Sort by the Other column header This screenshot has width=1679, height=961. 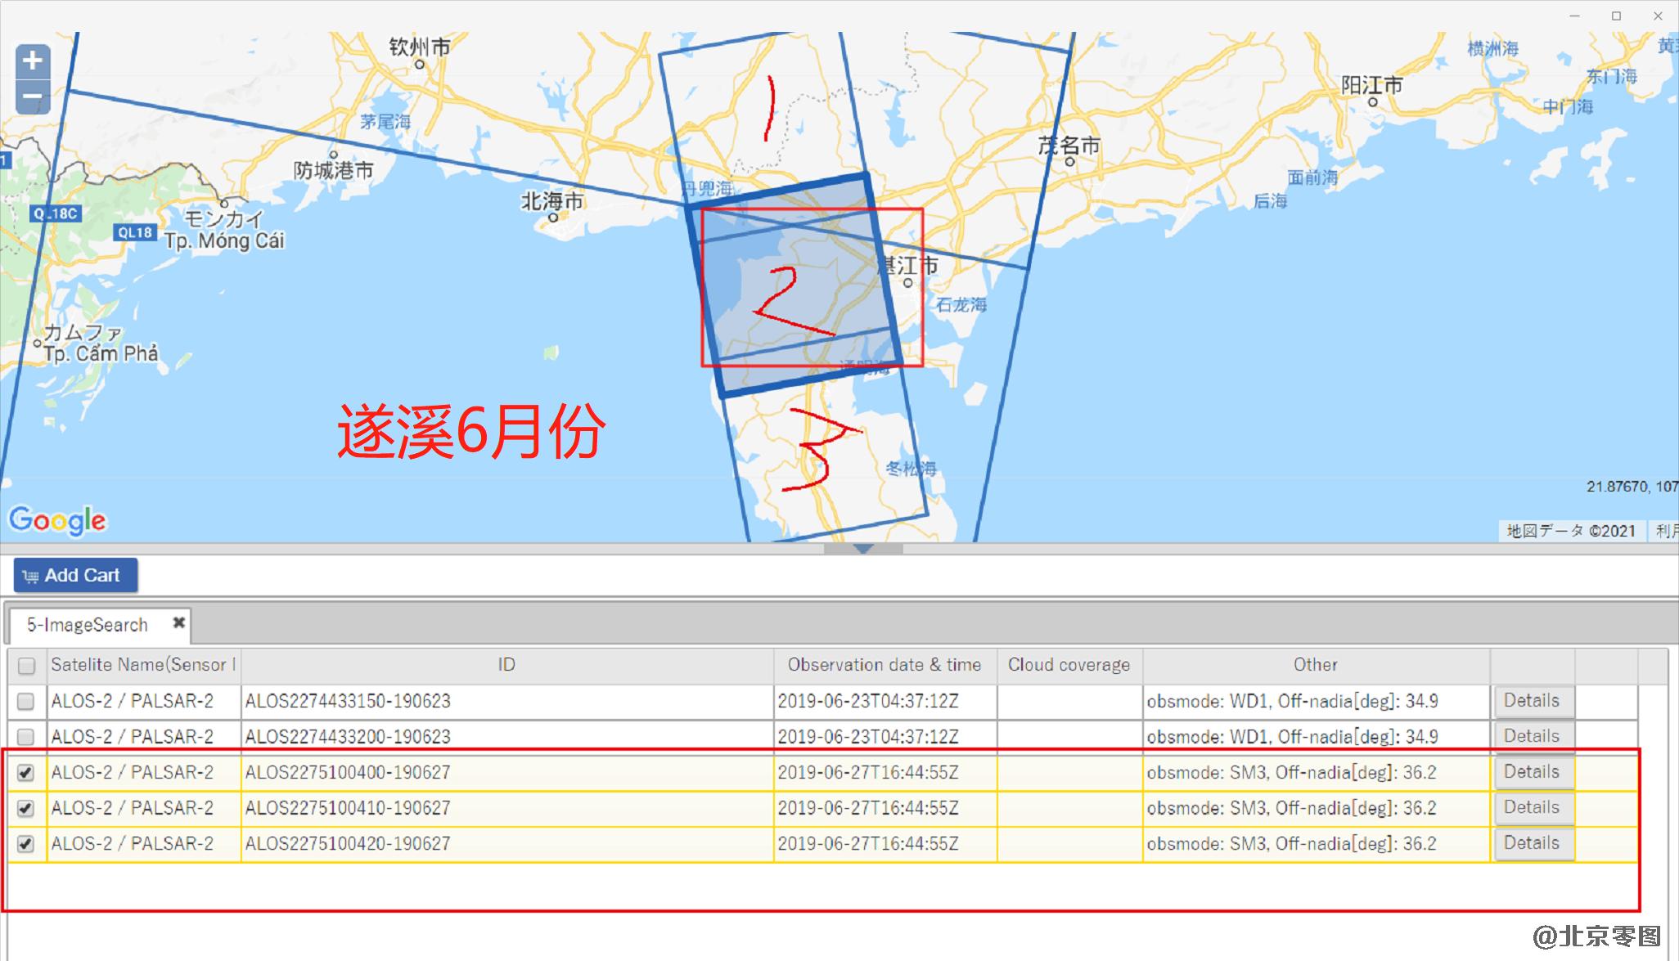coord(1316,665)
